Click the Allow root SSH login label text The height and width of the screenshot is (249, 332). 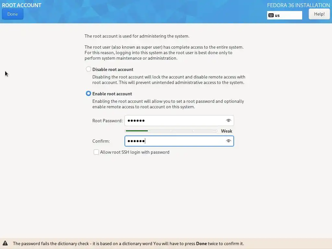135,152
